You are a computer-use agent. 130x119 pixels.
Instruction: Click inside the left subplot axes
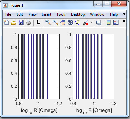[39, 66]
